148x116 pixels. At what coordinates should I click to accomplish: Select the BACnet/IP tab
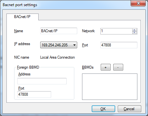[23, 17]
